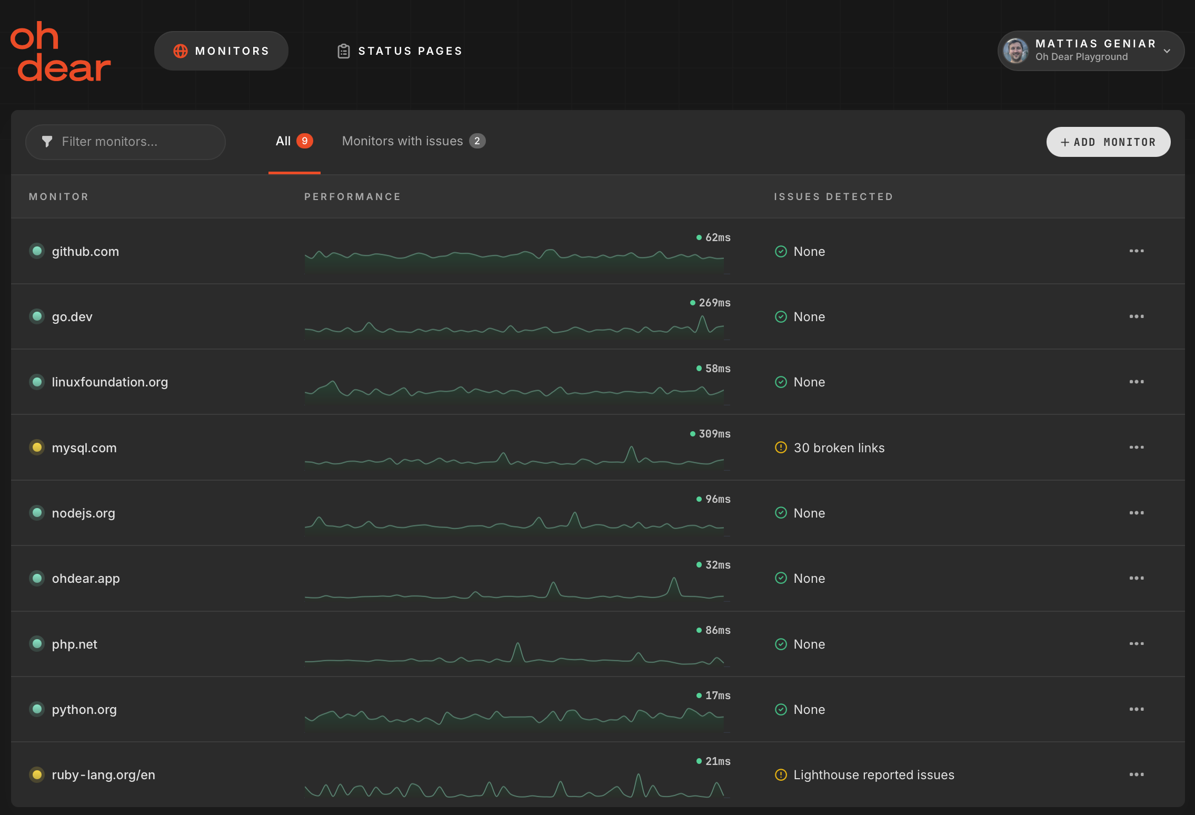Open the Status Pages navigation tab
Screen dimensions: 1195x815
tap(400, 51)
